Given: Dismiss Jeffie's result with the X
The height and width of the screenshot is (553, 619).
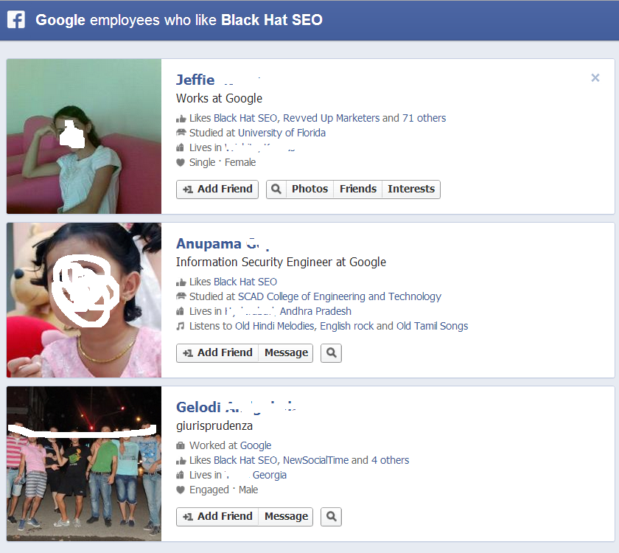Looking at the screenshot, I should (595, 78).
